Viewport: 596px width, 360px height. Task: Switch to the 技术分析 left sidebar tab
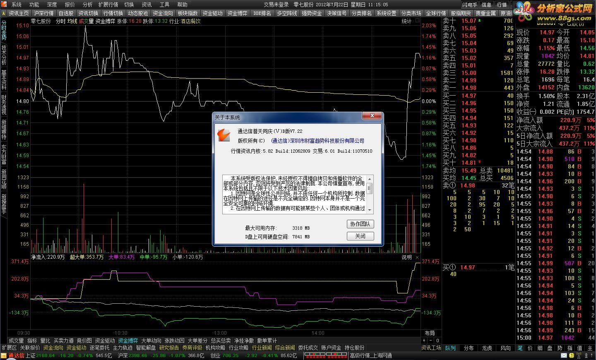[4, 55]
